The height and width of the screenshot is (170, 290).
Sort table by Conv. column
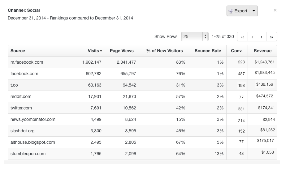(x=237, y=51)
